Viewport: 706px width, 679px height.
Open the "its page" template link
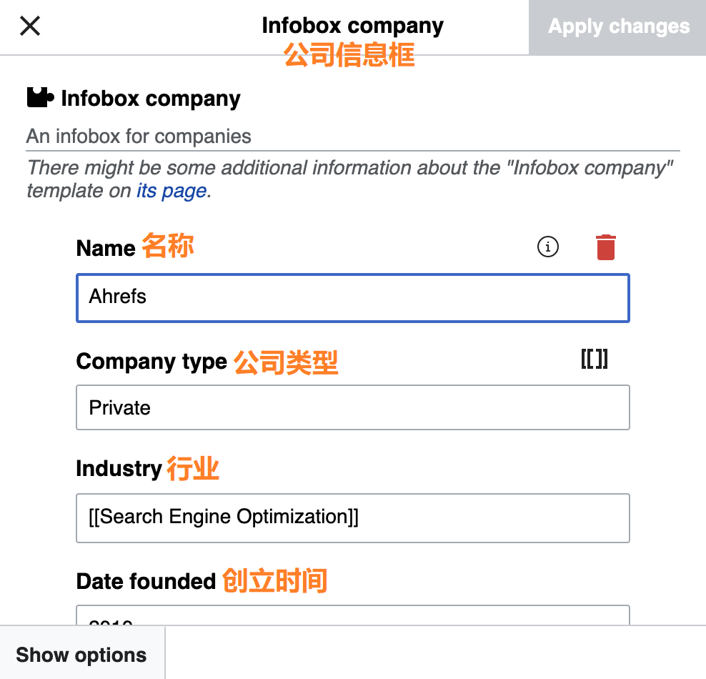(171, 191)
